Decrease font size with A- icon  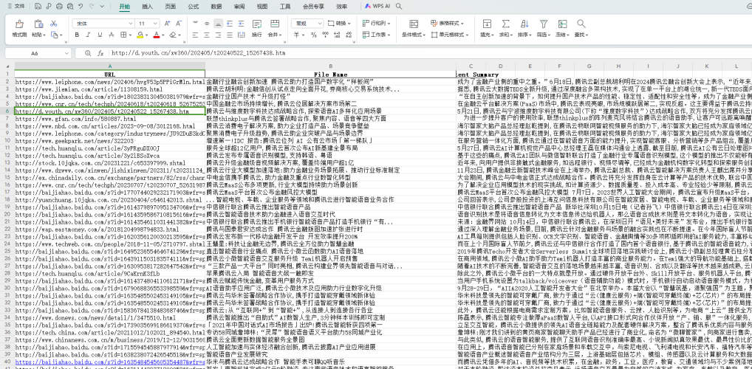pos(179,23)
